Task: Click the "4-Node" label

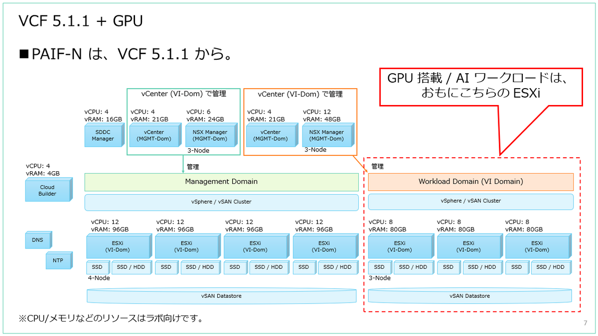Action: click(x=99, y=278)
